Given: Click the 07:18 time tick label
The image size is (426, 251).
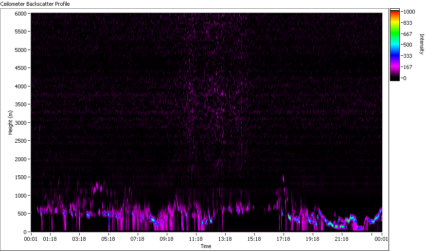Looking at the screenshot, I should (x=138, y=239).
